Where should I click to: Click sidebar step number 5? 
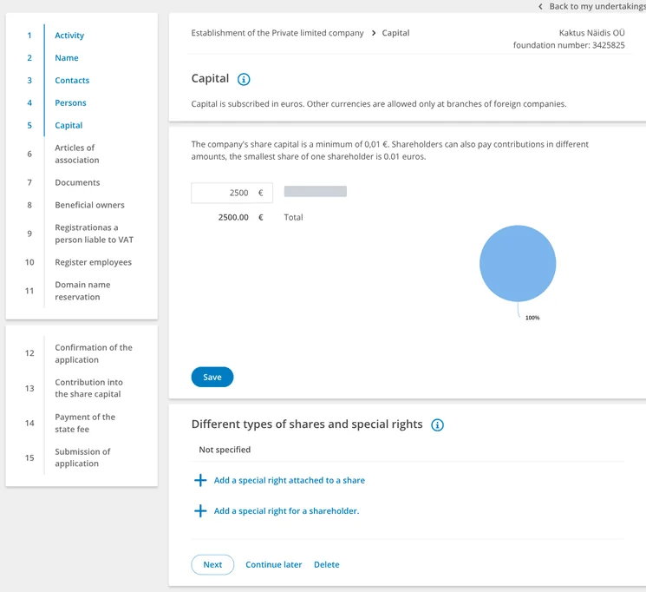[x=29, y=125]
